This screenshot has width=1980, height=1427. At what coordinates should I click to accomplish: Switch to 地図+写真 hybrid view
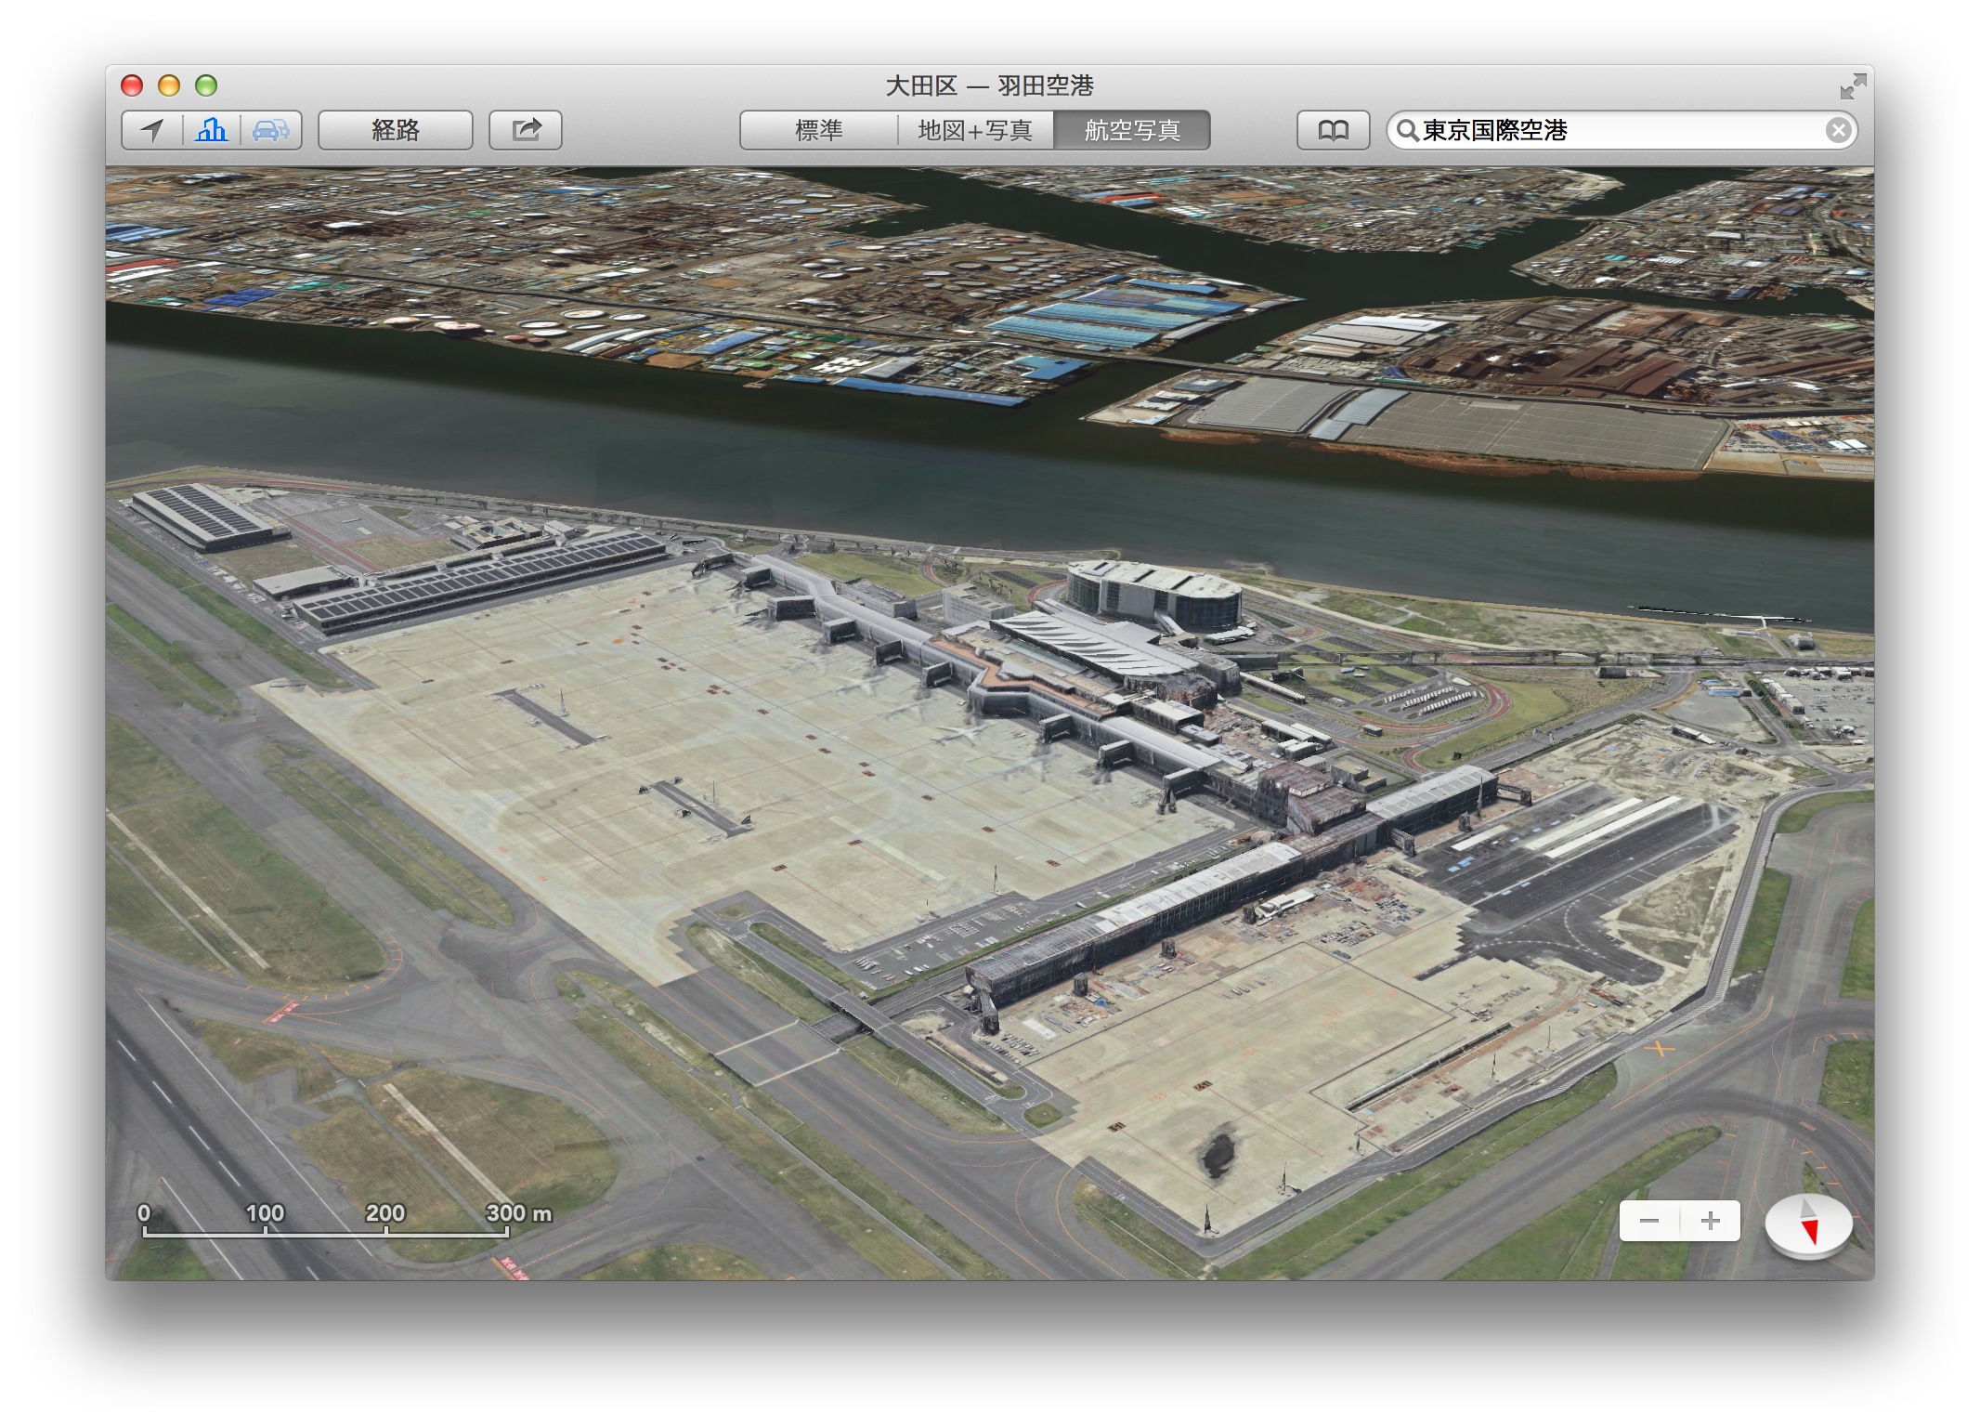[x=975, y=130]
